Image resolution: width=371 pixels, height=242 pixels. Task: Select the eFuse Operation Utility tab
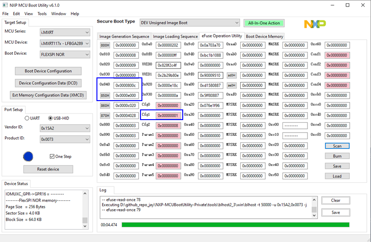[222, 36]
